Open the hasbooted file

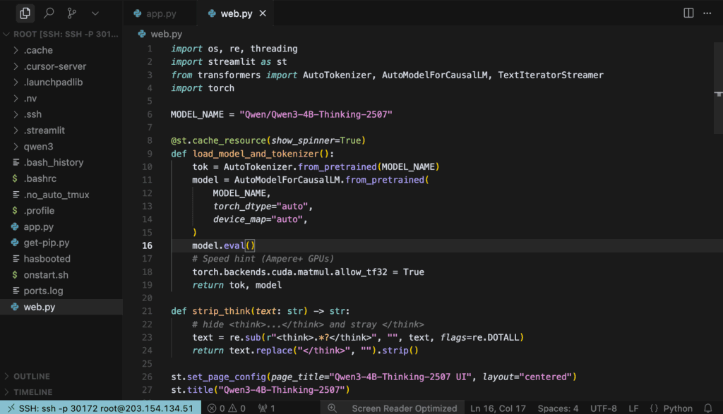point(61,259)
